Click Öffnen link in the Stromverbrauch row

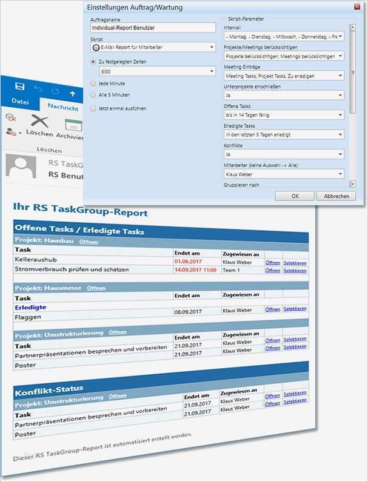(x=273, y=271)
